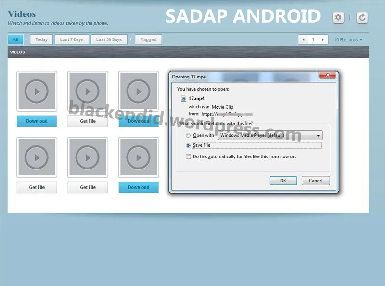Go to previous page arrow
Screen dimensions: 385x286
[303, 39]
